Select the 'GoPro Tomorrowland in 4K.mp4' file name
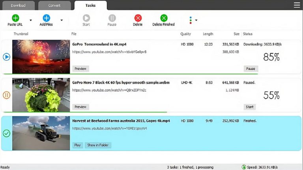Viewport: 303px width, 170px height. pos(99,44)
